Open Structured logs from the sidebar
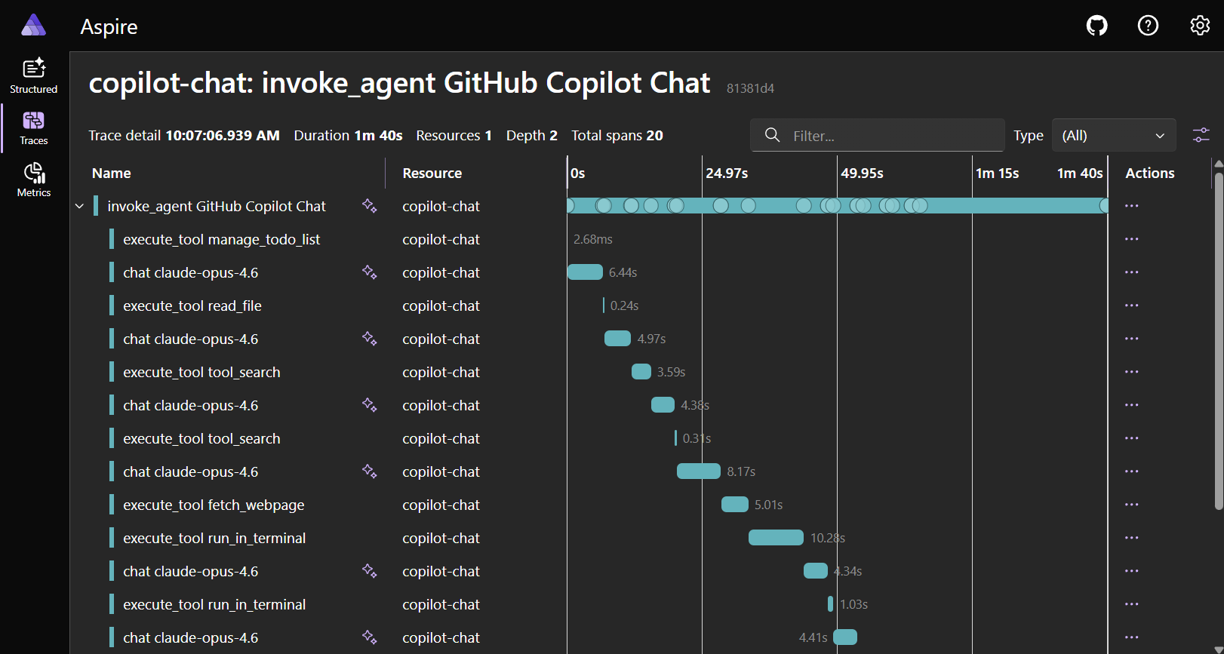Screen dimensions: 1224x654 click(33, 75)
